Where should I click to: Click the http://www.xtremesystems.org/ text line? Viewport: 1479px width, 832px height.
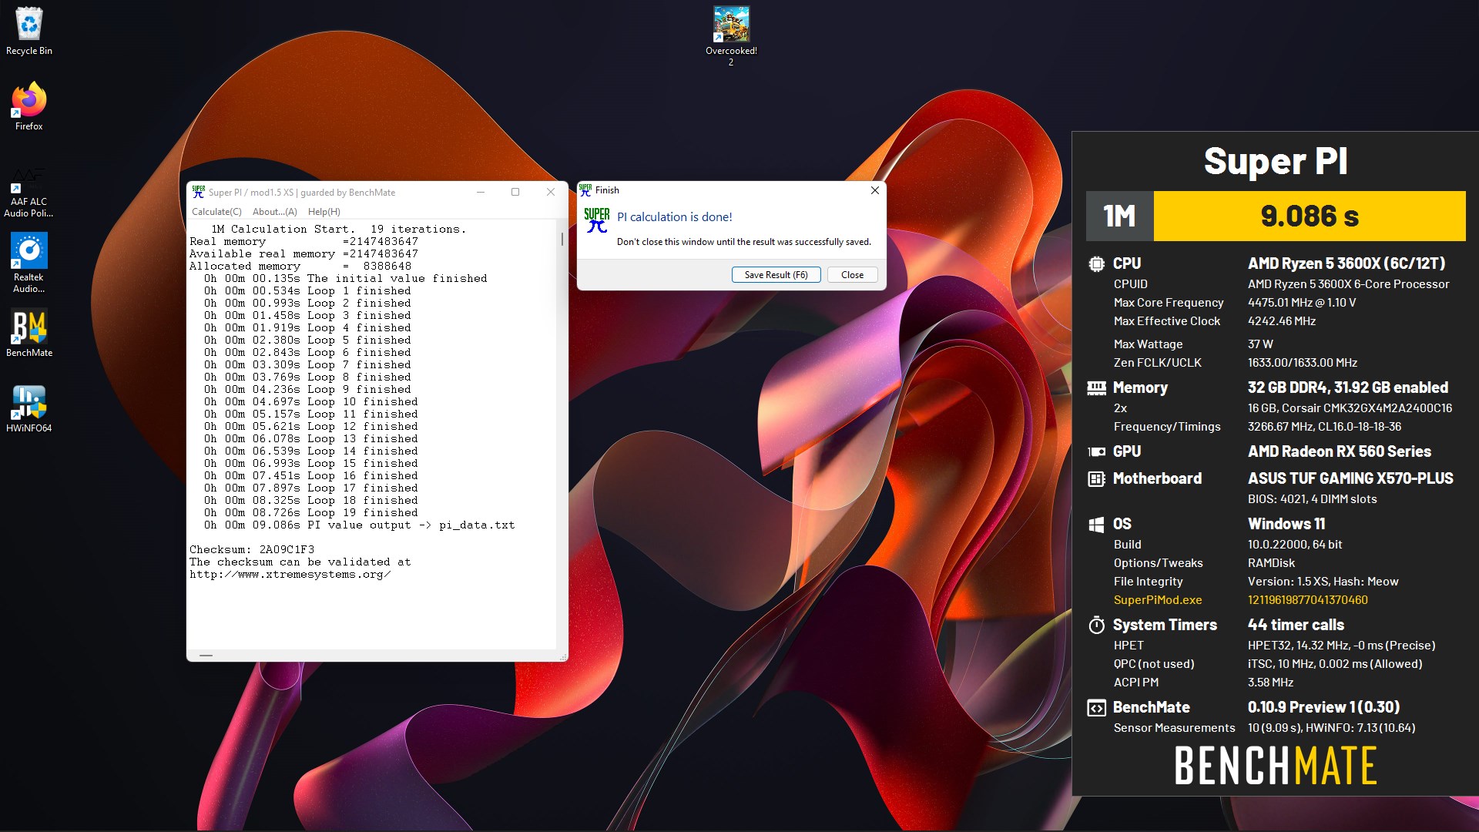click(x=290, y=575)
